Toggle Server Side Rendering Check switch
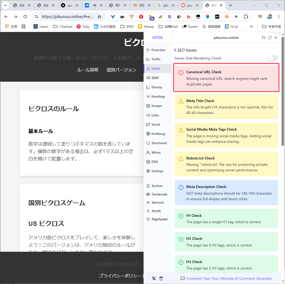This screenshot has height=284, width=285. coord(273,58)
